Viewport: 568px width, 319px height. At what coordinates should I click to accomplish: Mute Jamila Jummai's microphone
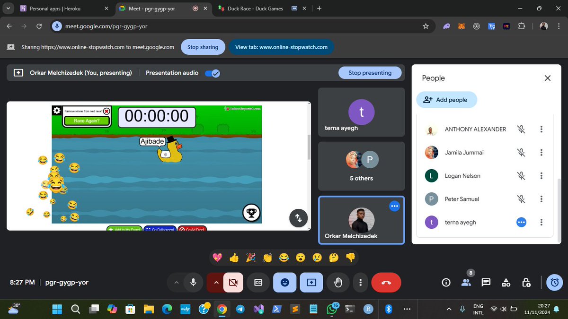point(521,153)
